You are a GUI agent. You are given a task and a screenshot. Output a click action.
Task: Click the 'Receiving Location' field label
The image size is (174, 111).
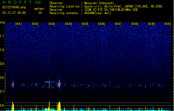pos(64,6)
